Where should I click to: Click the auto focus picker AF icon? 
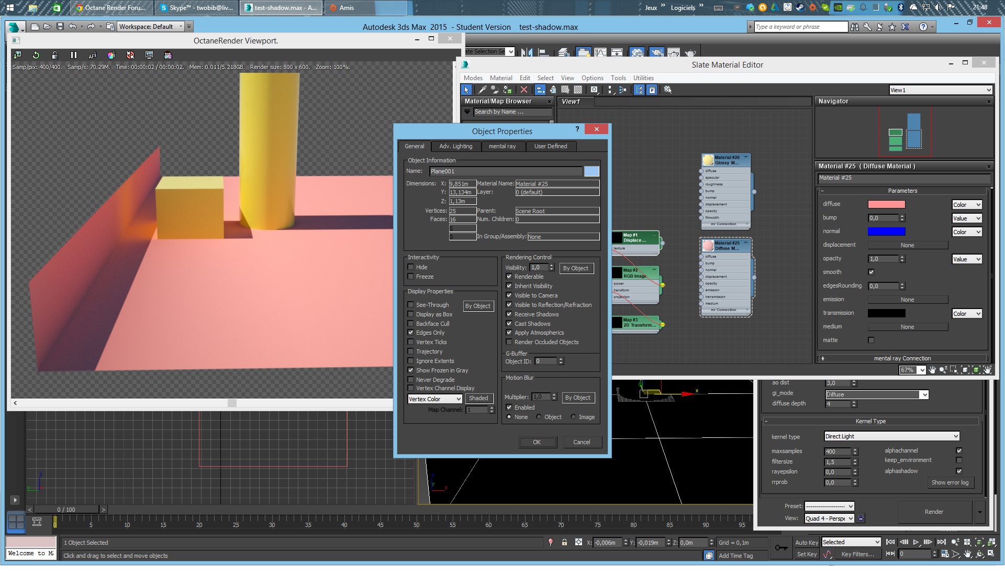92,55
